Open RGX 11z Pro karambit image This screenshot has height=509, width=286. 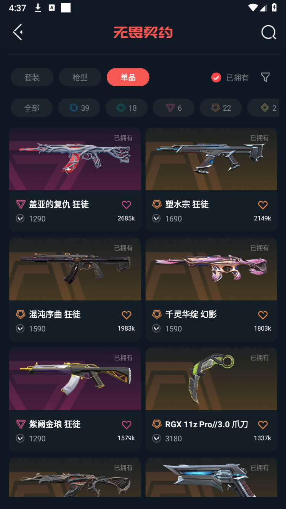(x=211, y=379)
